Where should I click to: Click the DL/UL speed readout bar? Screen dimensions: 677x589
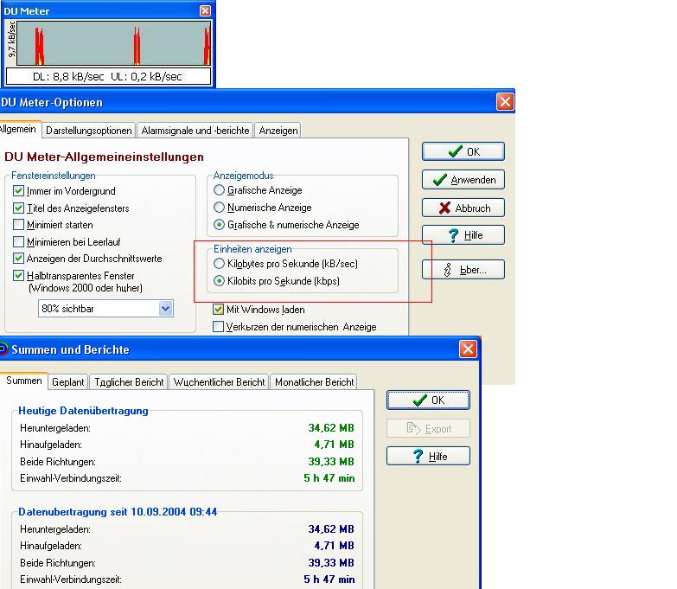pos(108,77)
